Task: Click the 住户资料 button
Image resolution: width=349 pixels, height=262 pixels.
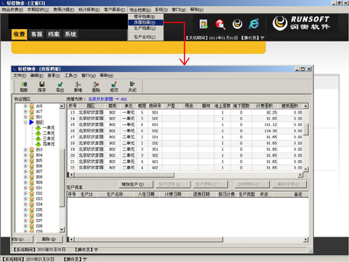Action: click(x=210, y=184)
